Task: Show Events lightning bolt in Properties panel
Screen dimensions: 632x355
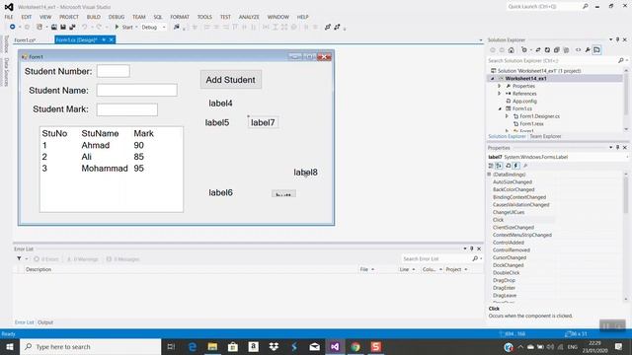Action: tap(515, 166)
